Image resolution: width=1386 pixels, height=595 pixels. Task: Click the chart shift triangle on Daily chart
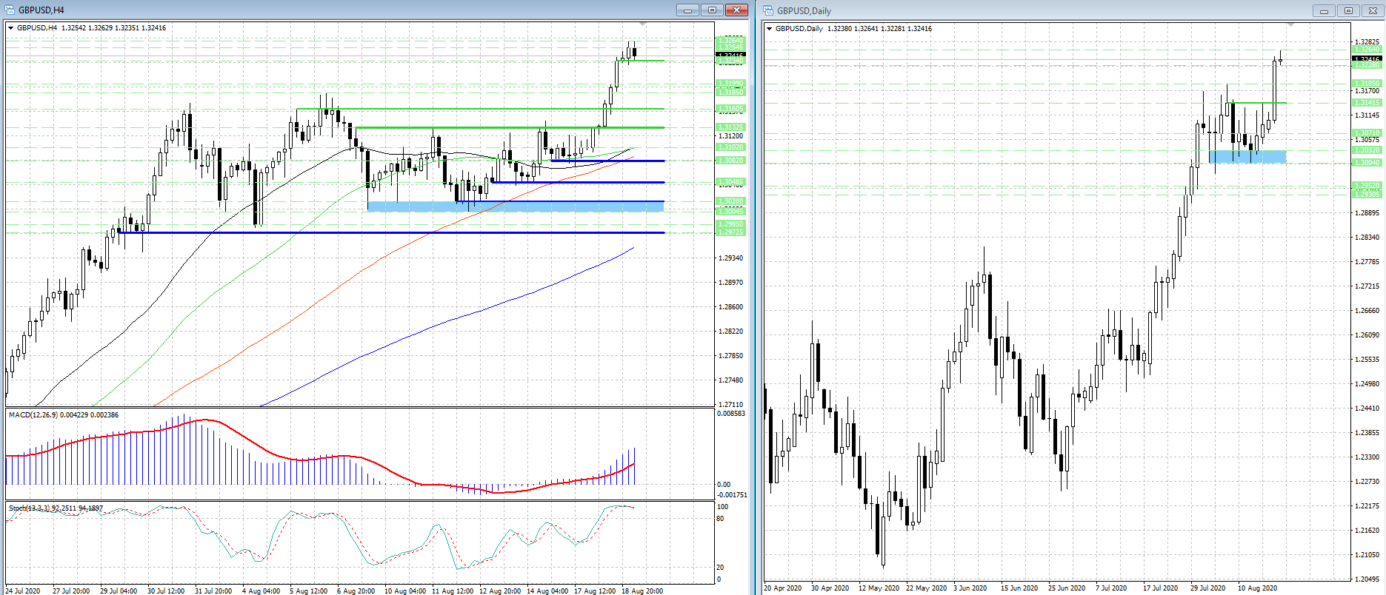1290,26
